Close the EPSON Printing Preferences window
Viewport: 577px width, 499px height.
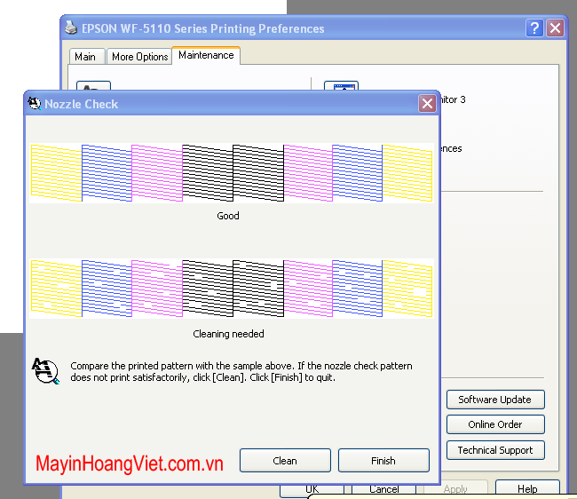(556, 28)
